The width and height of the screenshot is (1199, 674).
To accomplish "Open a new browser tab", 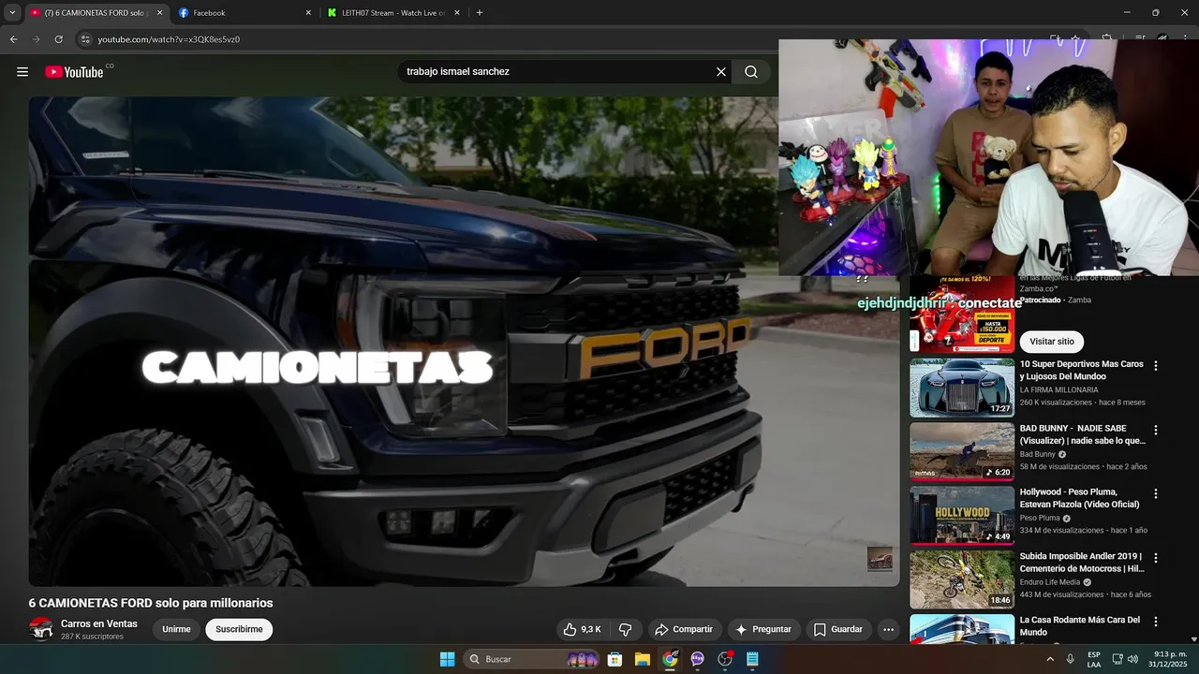I will (x=480, y=13).
